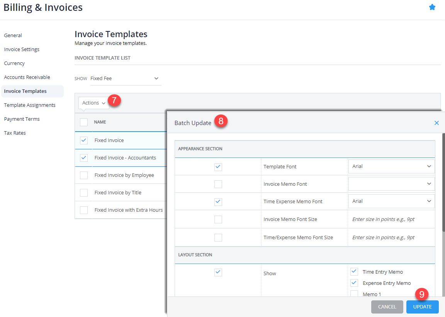Open the Time Expense Memo Font dropdown

pyautogui.click(x=391, y=201)
